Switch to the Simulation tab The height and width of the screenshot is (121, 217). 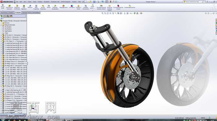coord(36,13)
